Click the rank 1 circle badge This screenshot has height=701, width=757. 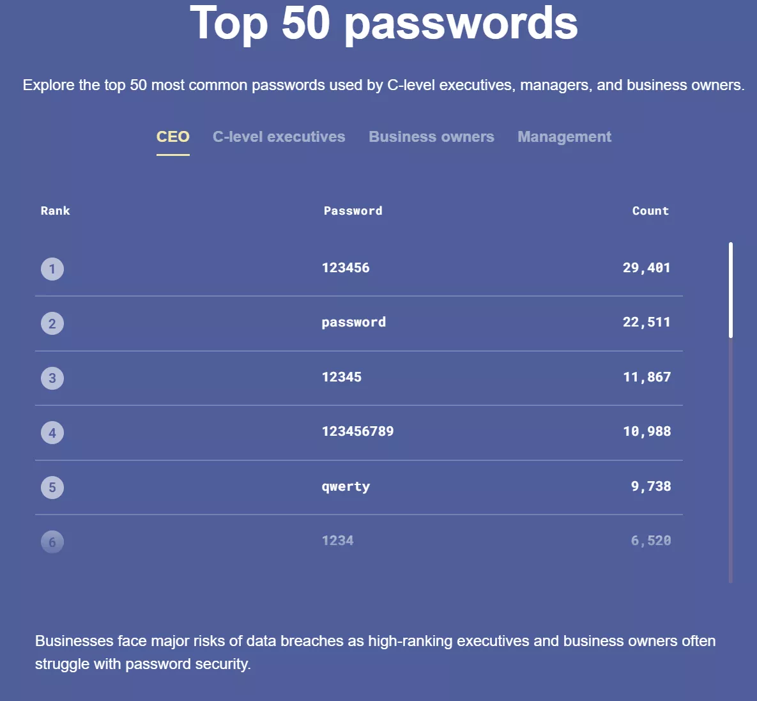52,269
